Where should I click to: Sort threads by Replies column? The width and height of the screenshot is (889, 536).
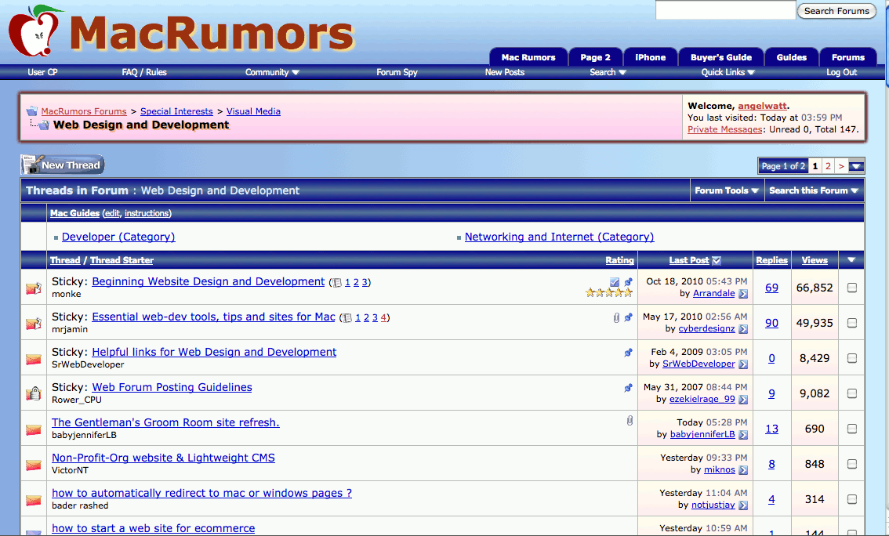point(771,260)
